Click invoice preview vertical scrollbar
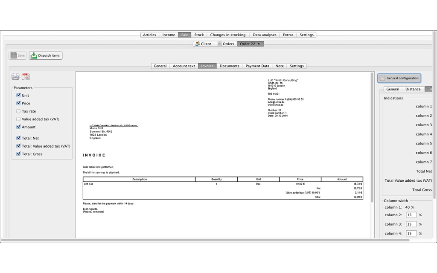The height and width of the screenshot is (273, 437). click(372, 137)
